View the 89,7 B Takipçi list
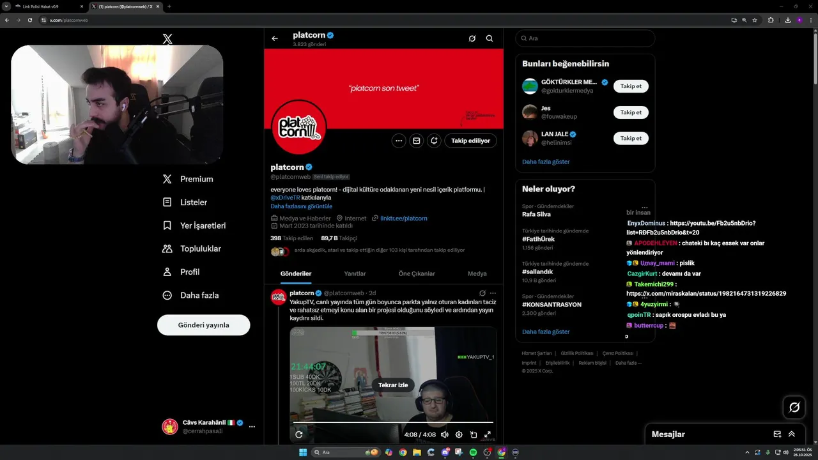The image size is (818, 460). (x=339, y=238)
